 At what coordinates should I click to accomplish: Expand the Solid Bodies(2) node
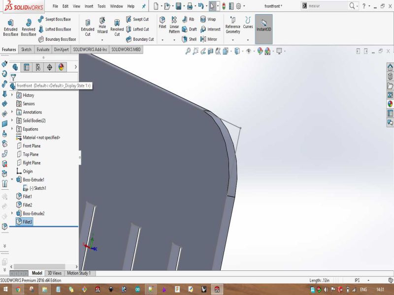(x=12, y=120)
